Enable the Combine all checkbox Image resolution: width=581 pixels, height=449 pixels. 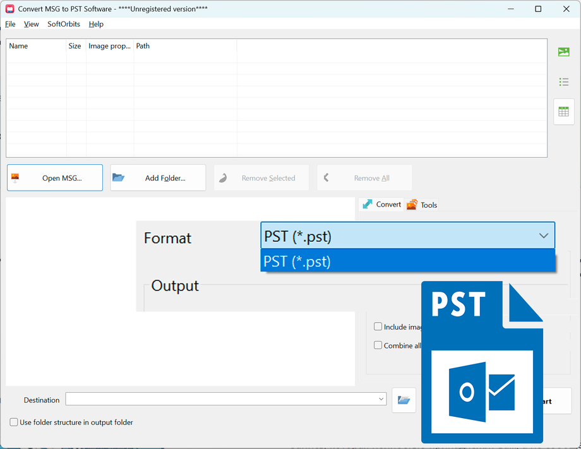378,345
